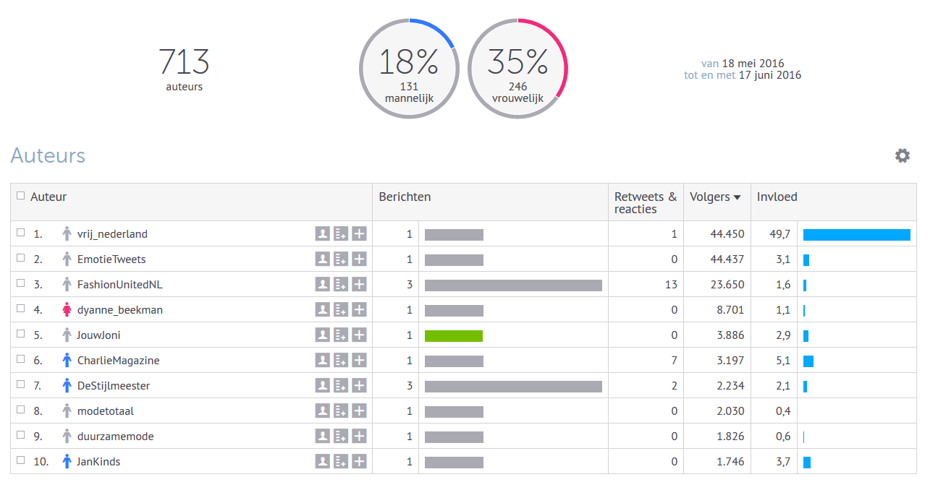Open CharlieMagazine author link

[118, 361]
